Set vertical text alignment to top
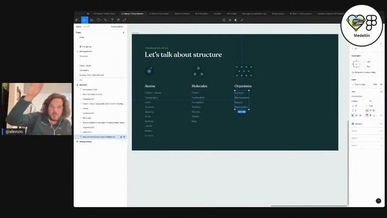The width and height of the screenshot is (387, 218). pos(367,116)
